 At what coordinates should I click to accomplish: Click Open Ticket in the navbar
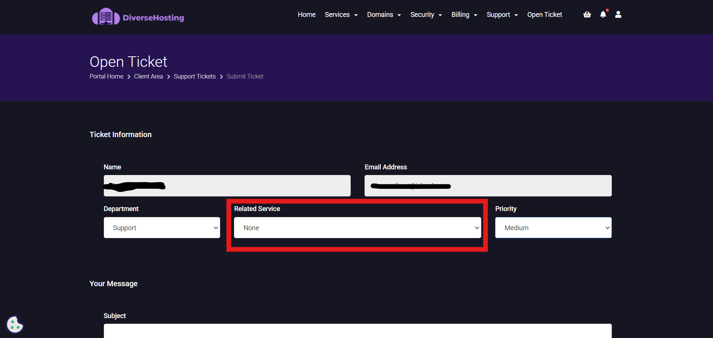(544, 15)
